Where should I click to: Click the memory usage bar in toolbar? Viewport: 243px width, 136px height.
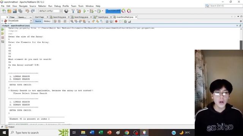(x=113, y=11)
